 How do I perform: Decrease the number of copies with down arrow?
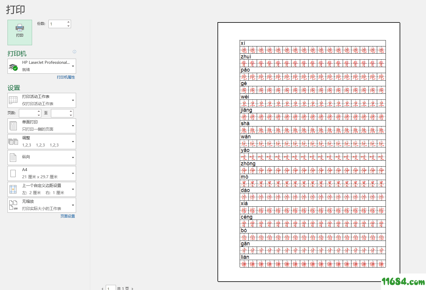coord(69,26)
